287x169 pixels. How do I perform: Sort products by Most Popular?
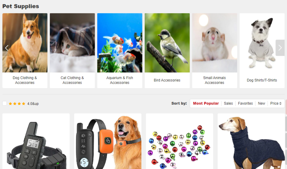coord(206,103)
